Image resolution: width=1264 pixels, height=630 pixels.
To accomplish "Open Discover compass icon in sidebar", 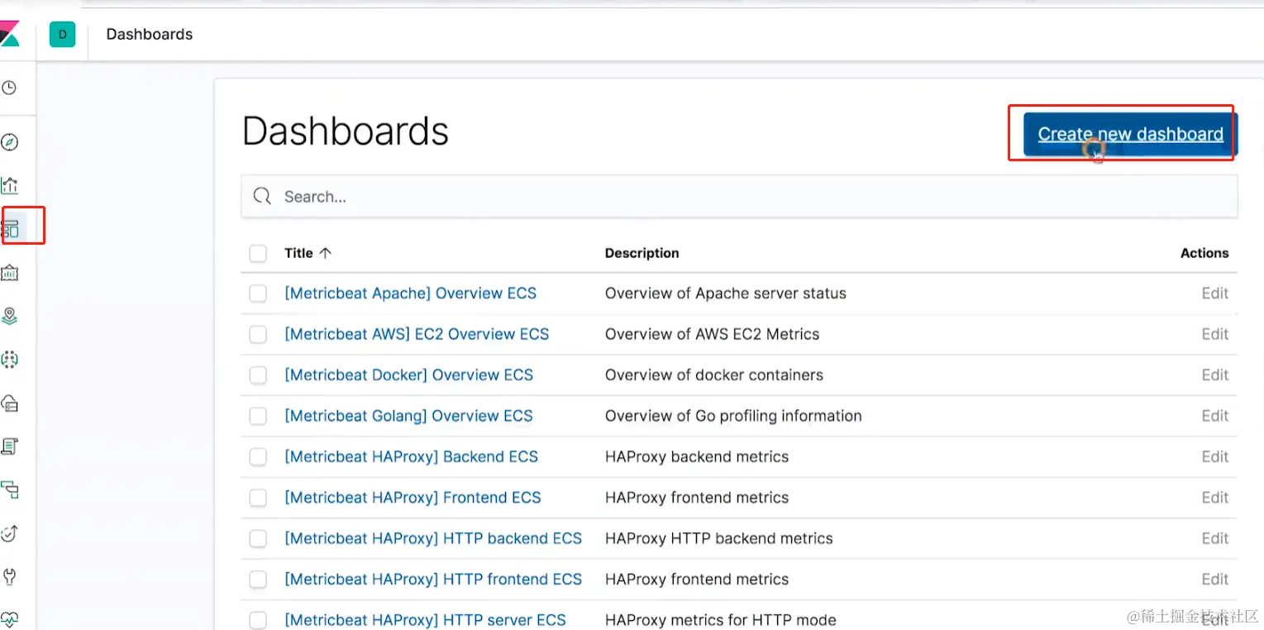I will 9,142.
